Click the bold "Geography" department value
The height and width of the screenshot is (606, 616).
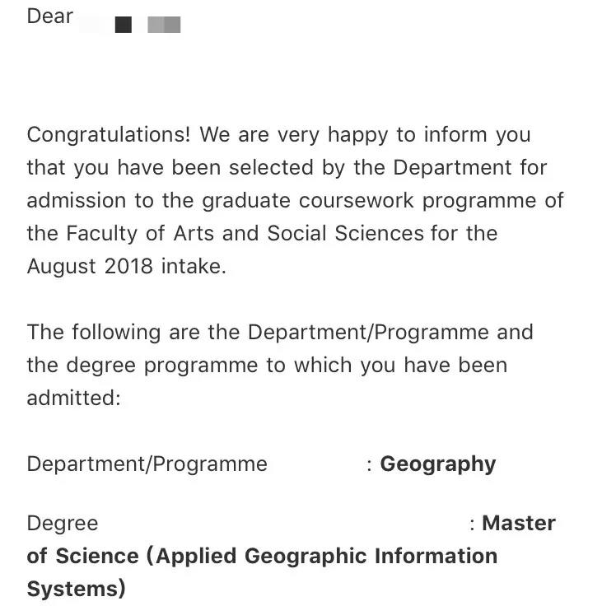[437, 464]
